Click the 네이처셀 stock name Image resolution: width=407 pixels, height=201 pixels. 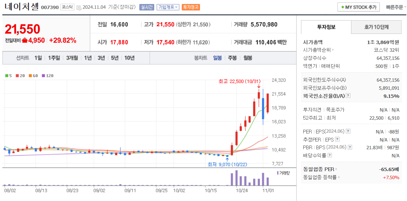(x=22, y=7)
